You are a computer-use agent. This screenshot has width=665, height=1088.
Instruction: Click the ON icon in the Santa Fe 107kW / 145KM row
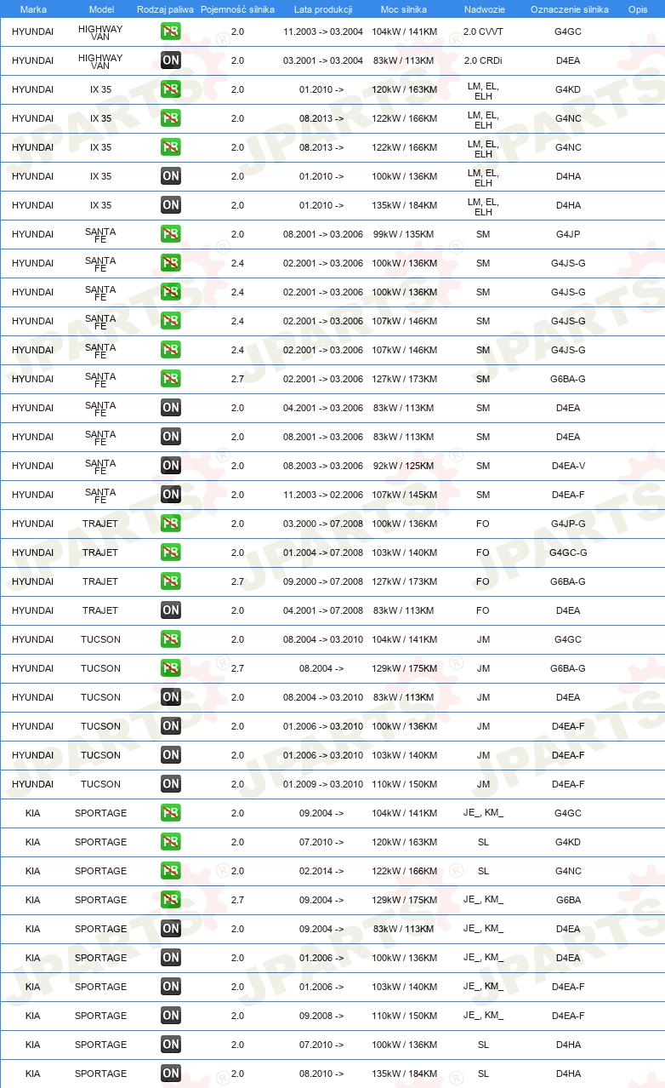click(x=171, y=495)
